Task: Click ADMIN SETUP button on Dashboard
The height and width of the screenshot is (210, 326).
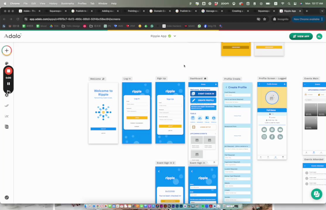Action: (203, 127)
